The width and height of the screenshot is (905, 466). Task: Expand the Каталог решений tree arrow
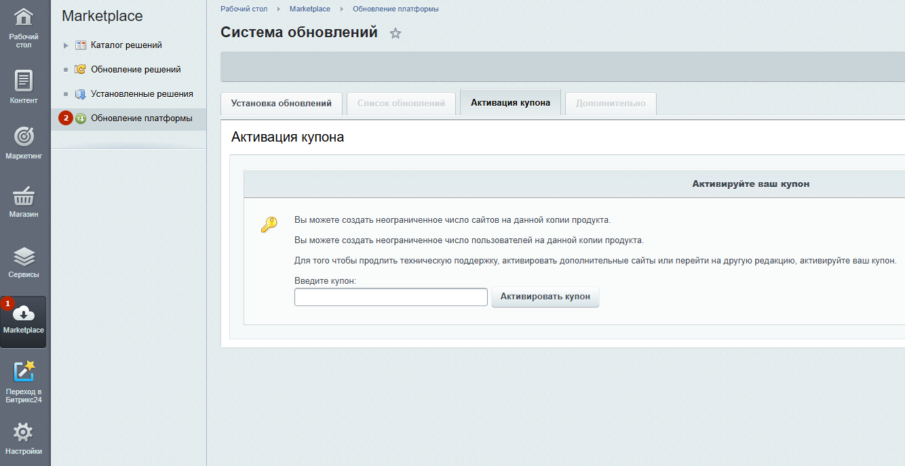pyautogui.click(x=66, y=45)
